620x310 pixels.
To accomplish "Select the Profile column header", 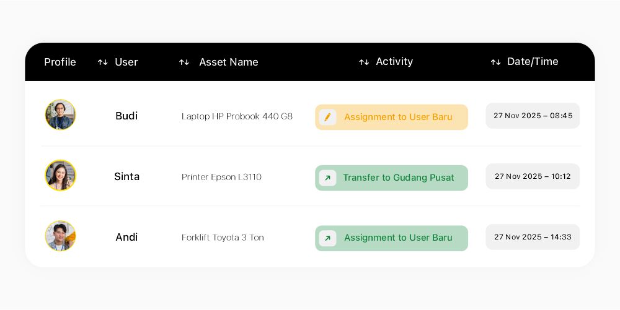I will (60, 62).
